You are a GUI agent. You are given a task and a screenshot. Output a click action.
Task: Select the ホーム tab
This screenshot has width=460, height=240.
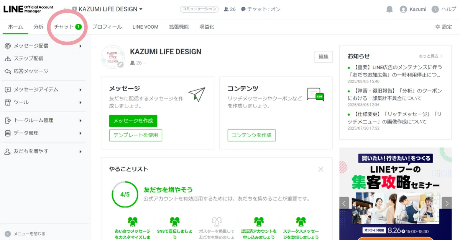[15, 27]
